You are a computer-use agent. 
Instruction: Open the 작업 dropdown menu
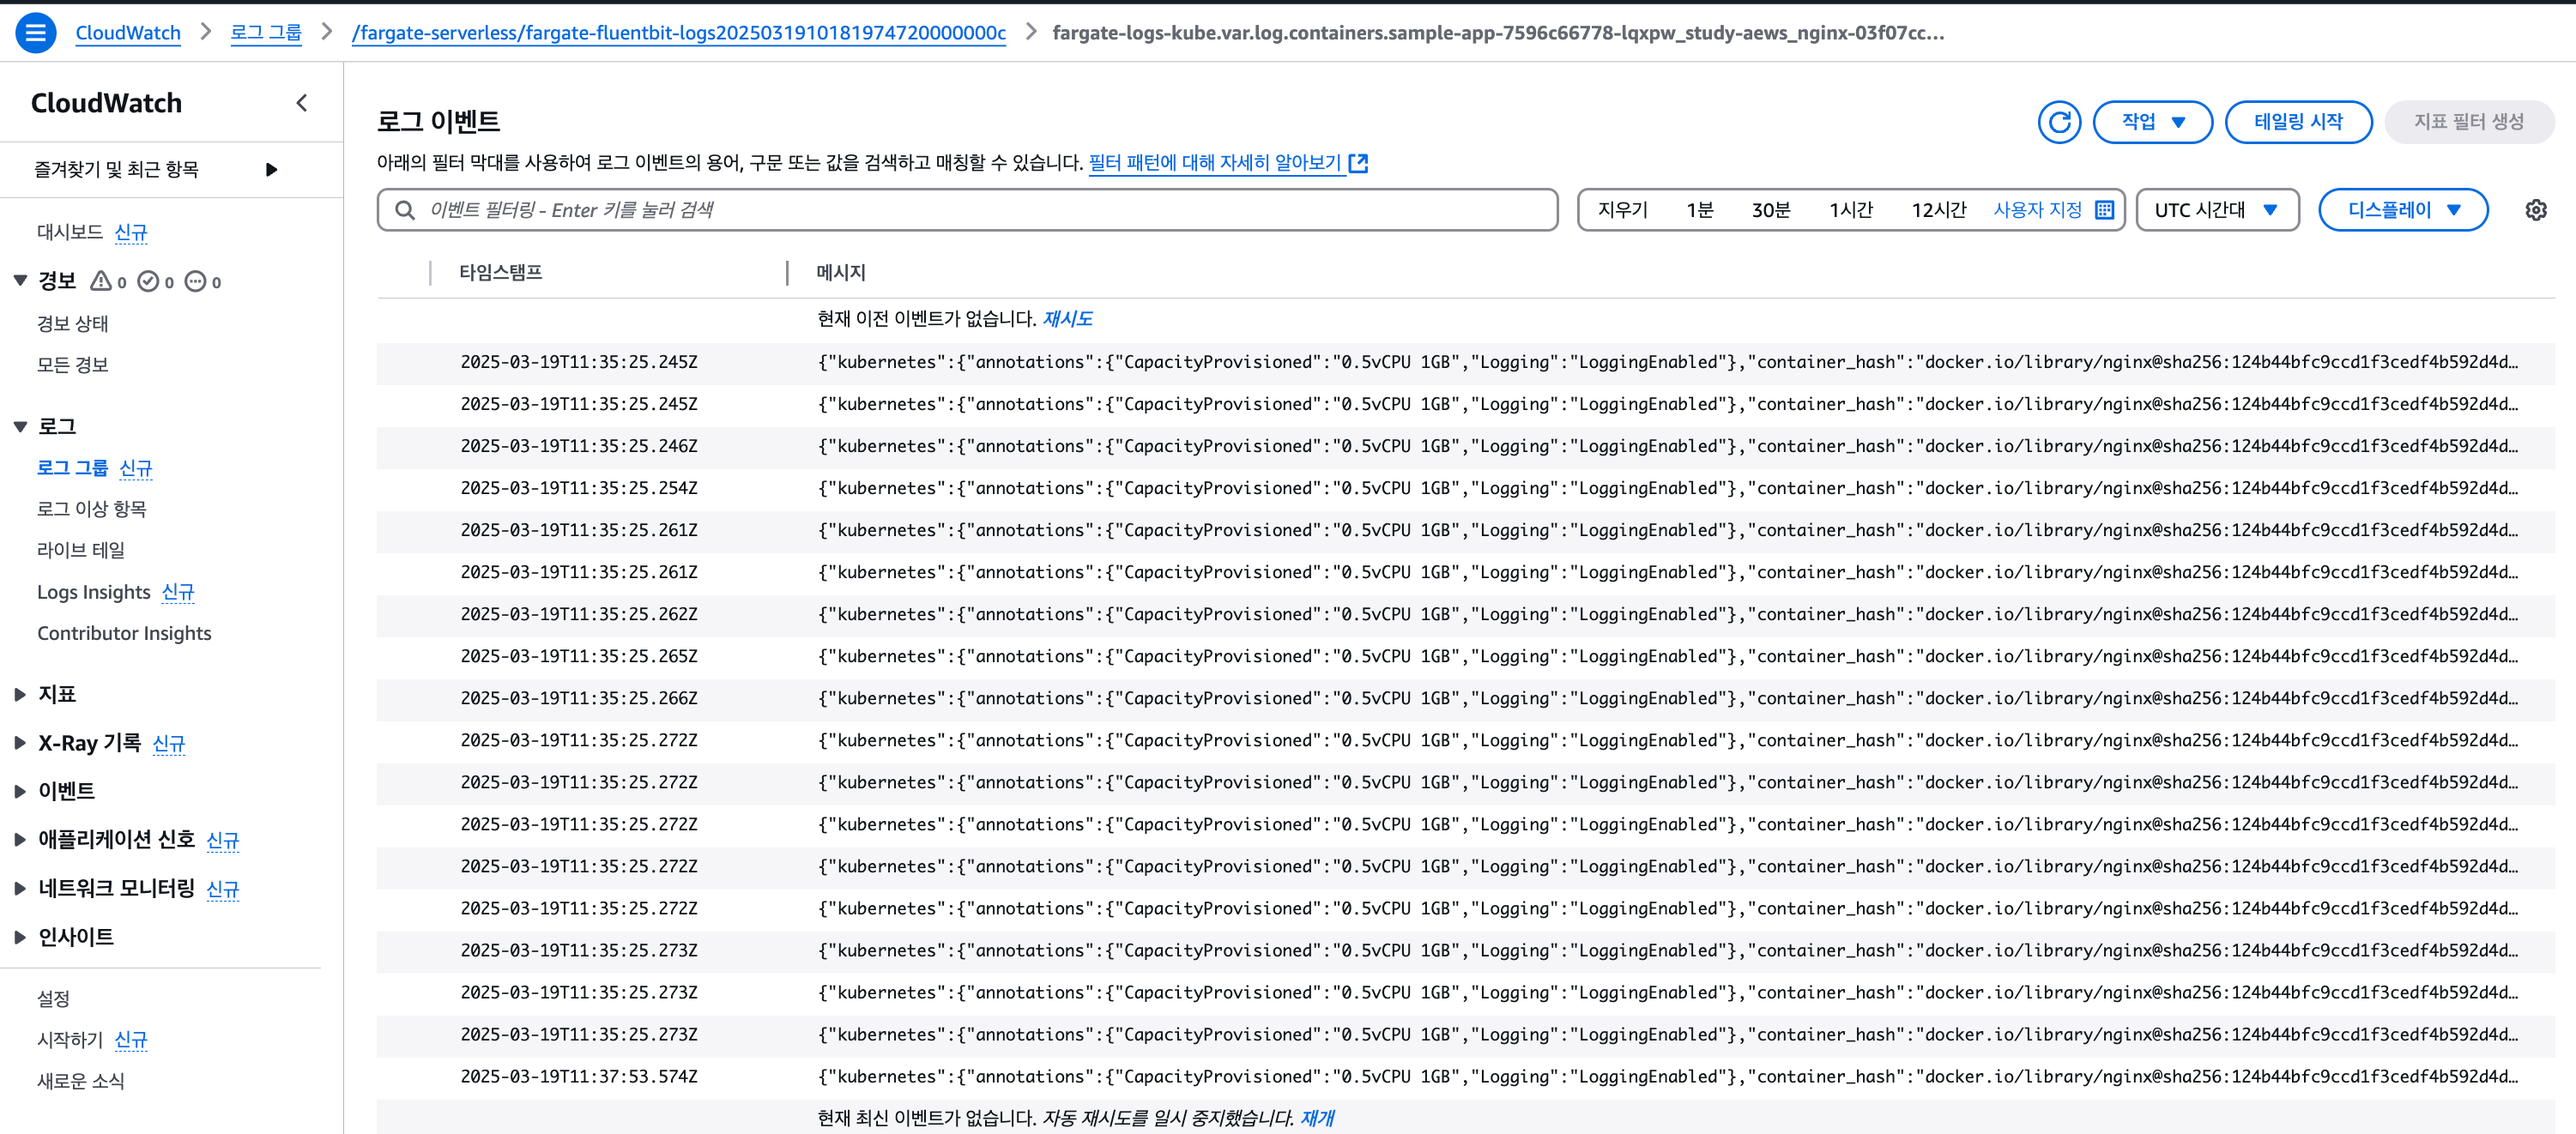pyautogui.click(x=2152, y=122)
